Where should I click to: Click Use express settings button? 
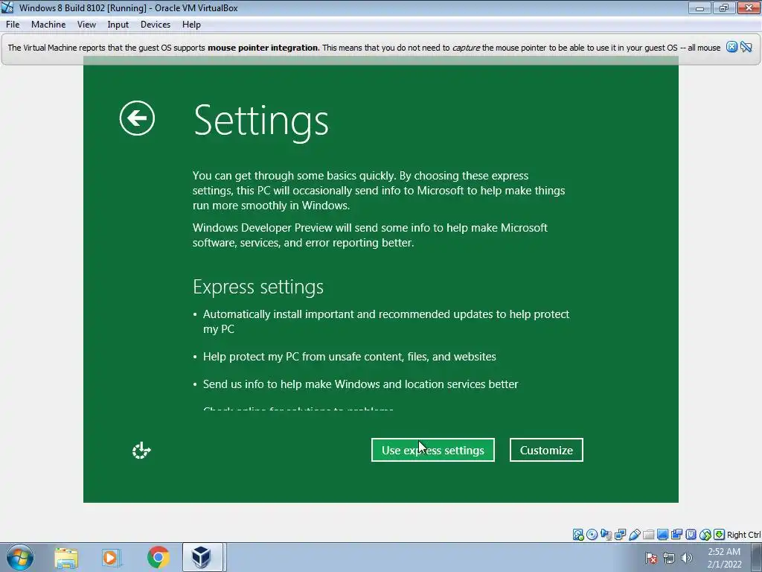pos(433,450)
